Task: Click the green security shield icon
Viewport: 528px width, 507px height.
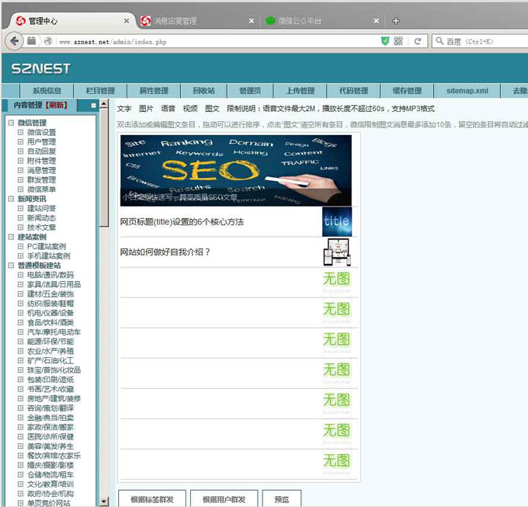Action: click(x=385, y=41)
